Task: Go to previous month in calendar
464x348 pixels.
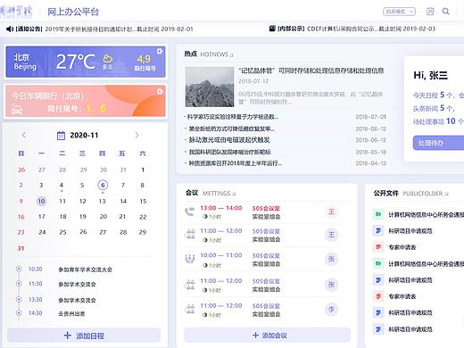Action: click(24, 135)
